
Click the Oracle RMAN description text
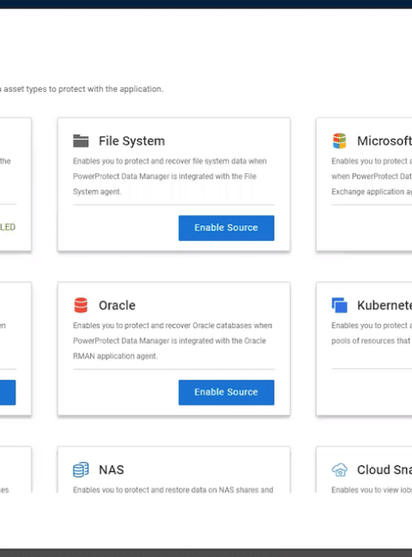pos(173,341)
